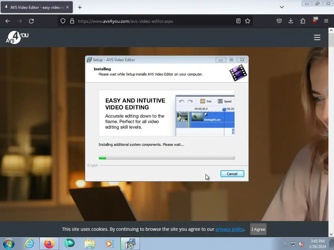The image size is (334, 250).
Task: Click the installation progress bar
Action: [x=167, y=158]
